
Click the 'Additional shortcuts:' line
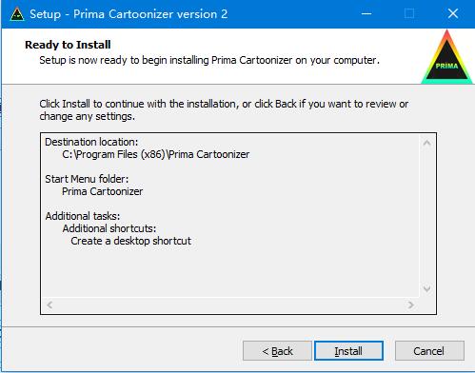pos(109,228)
